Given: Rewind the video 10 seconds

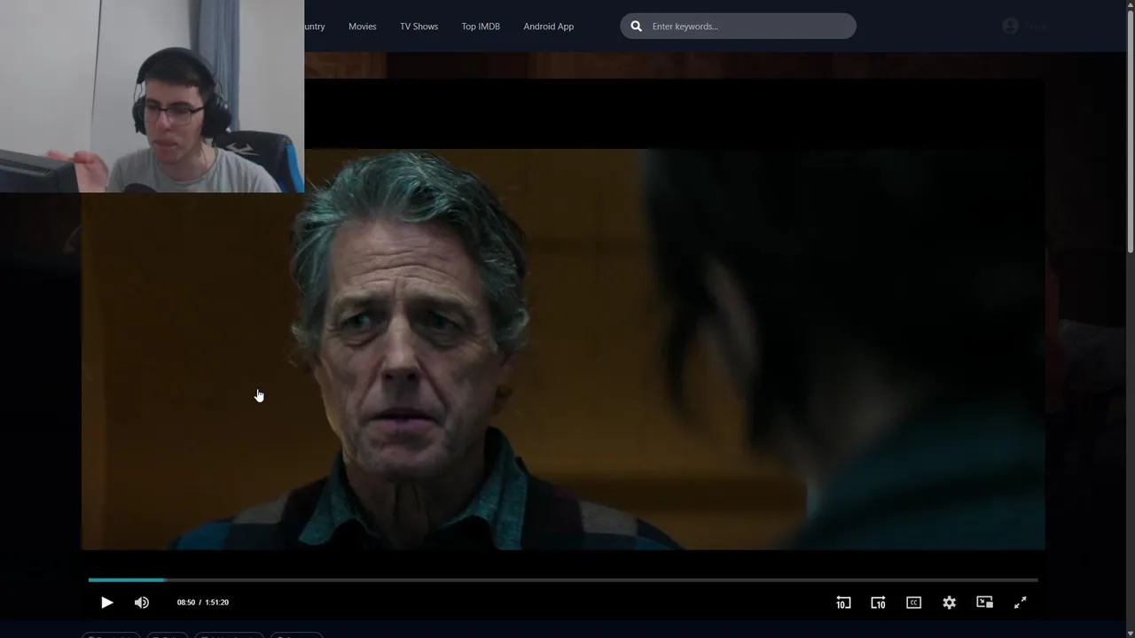Looking at the screenshot, I should [843, 603].
